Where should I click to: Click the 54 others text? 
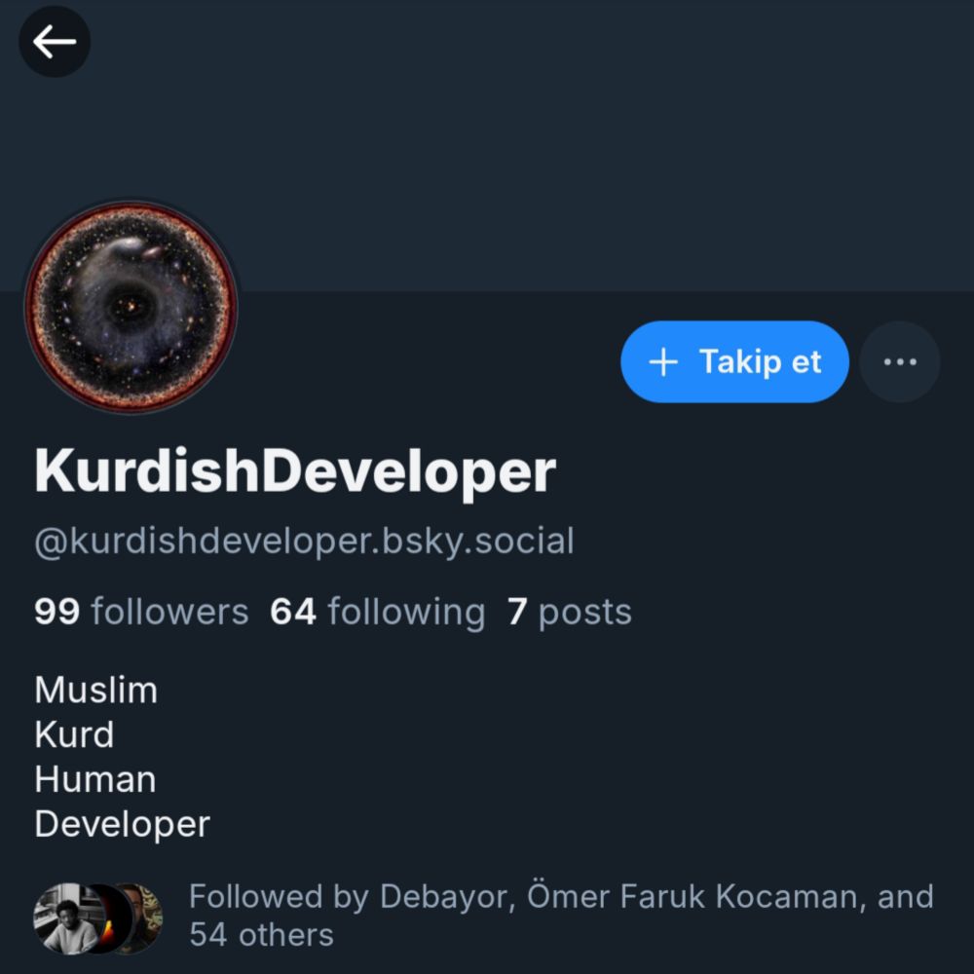click(261, 934)
